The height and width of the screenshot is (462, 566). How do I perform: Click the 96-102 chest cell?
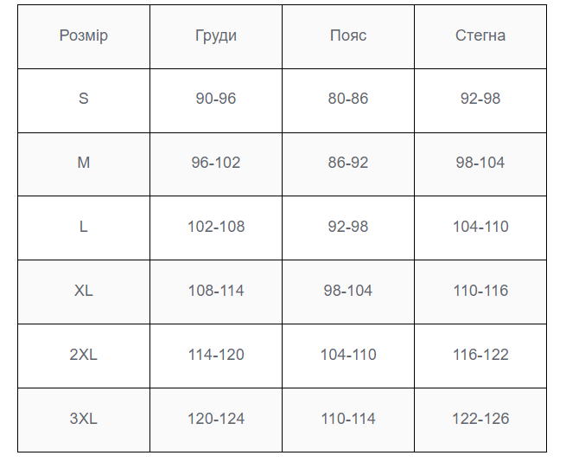216,164
